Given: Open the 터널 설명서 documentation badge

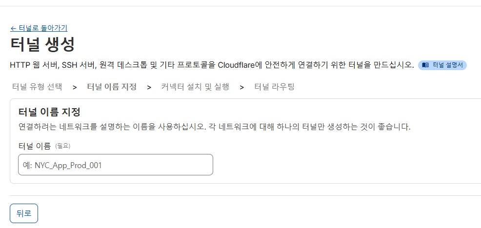Looking at the screenshot, I should coord(442,65).
